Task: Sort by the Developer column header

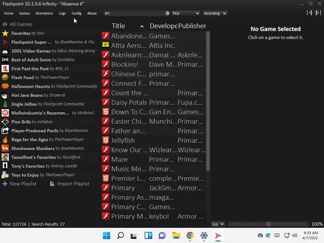Action: [163, 26]
